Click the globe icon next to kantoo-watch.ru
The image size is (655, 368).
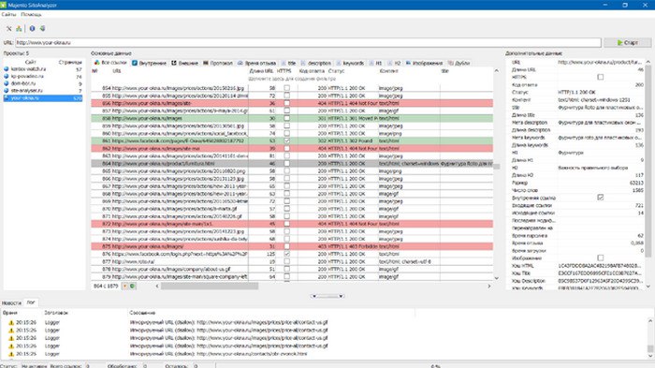tap(7, 69)
